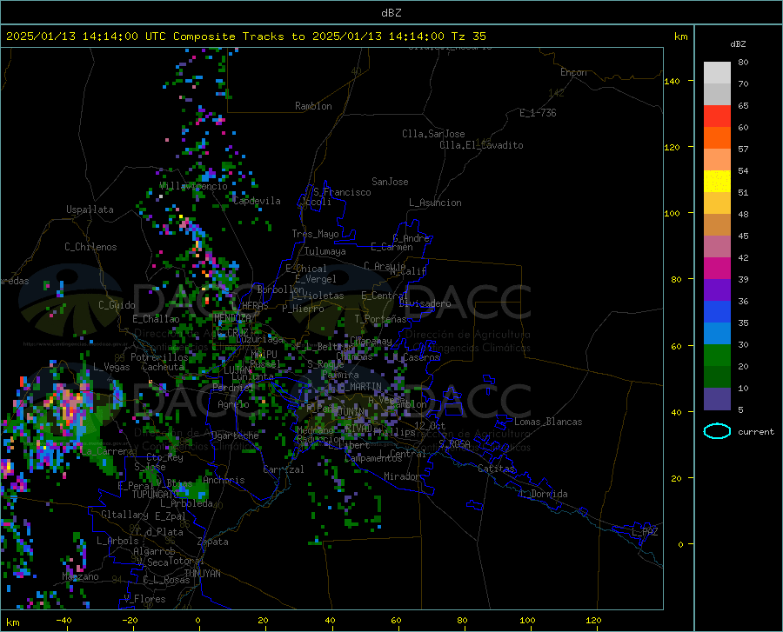Click the 'Potrerillos' map label

click(159, 357)
